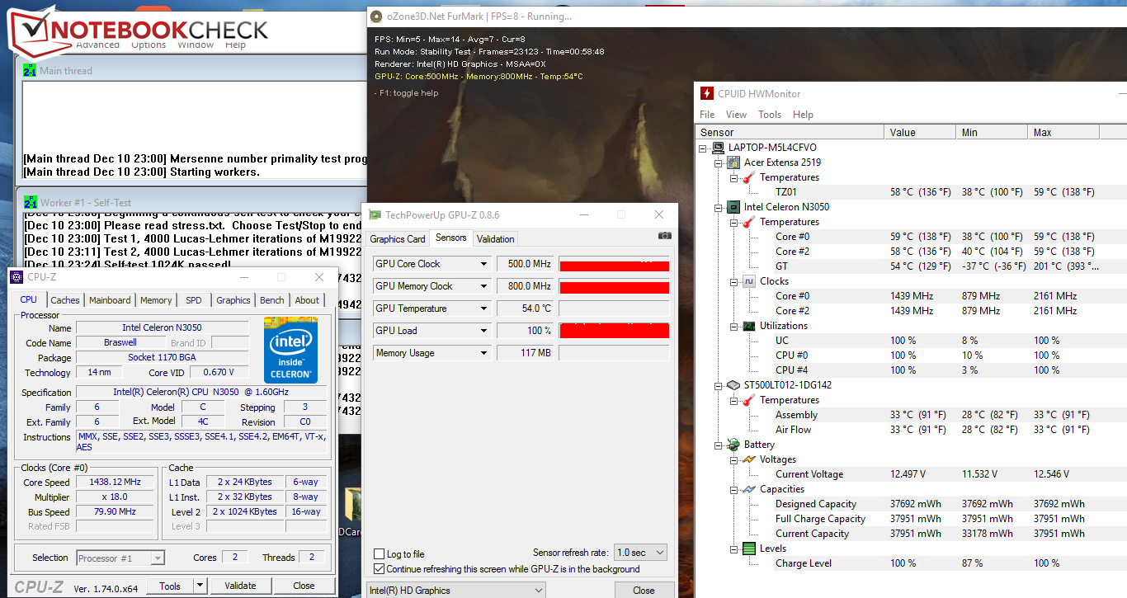Select the Charge Level row in HWMonitor
The width and height of the screenshot is (1127, 598).
[911, 563]
